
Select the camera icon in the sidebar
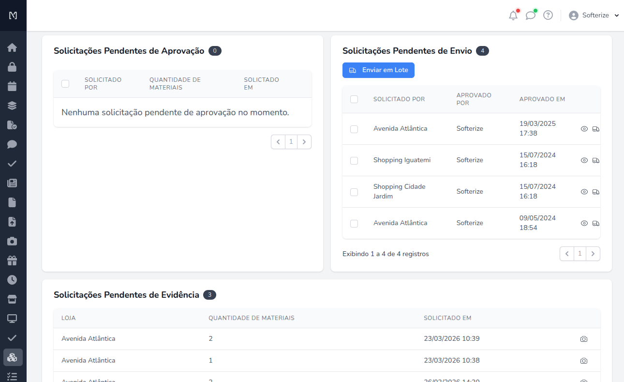coord(13,241)
